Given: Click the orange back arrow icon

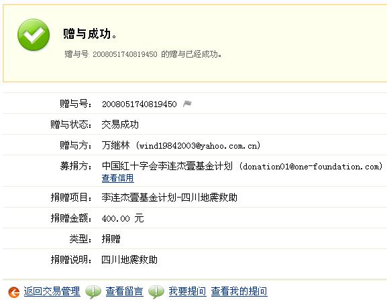Looking at the screenshot, I should pos(14,292).
